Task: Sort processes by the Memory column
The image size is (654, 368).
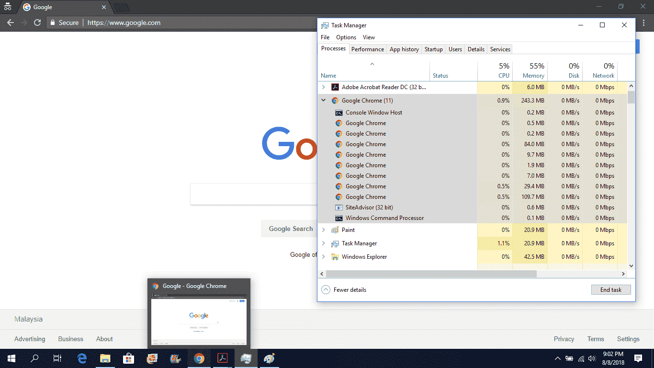Action: tap(530, 71)
